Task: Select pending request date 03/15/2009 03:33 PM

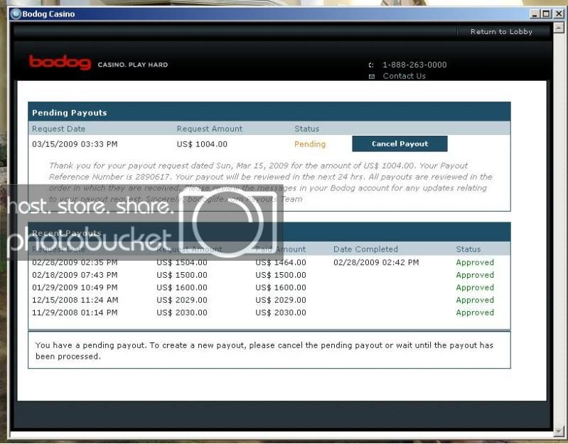Action: (x=75, y=144)
